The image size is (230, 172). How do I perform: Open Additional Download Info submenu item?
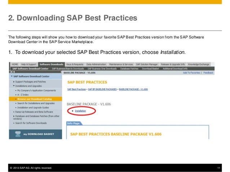[x=175, y=69]
